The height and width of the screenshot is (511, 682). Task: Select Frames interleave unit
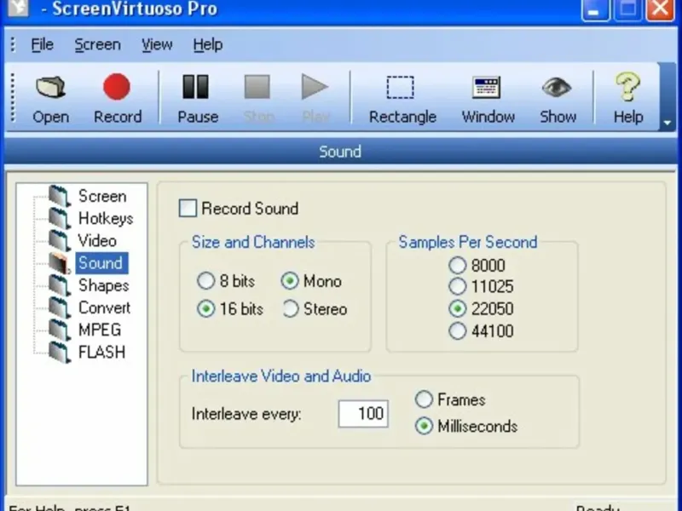click(x=424, y=399)
